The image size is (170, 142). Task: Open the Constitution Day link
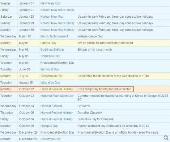pyautogui.click(x=52, y=76)
